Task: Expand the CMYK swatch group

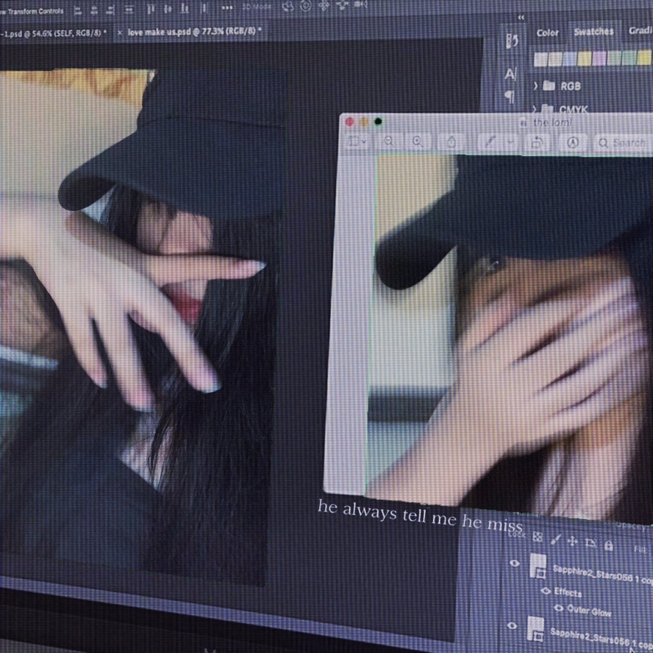Action: (x=536, y=109)
